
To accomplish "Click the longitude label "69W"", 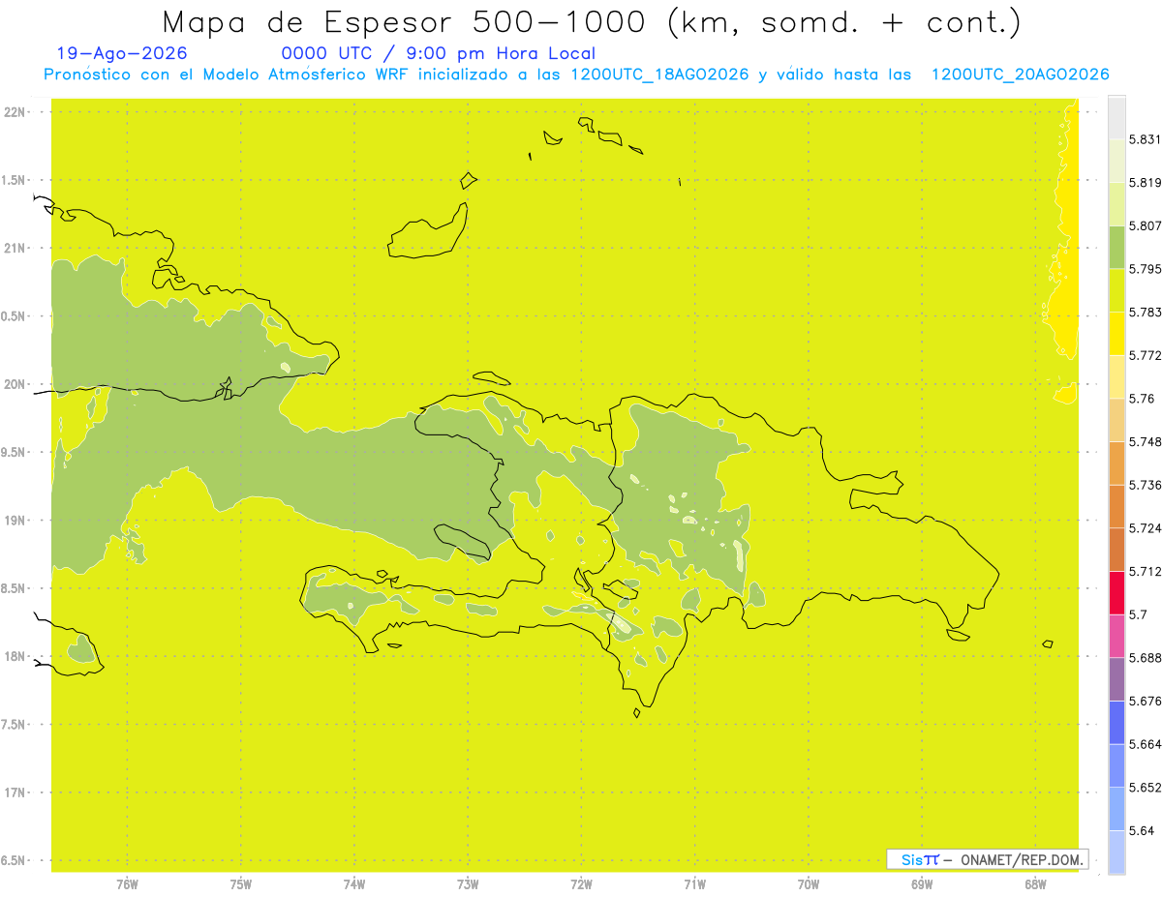I will 922,883.
